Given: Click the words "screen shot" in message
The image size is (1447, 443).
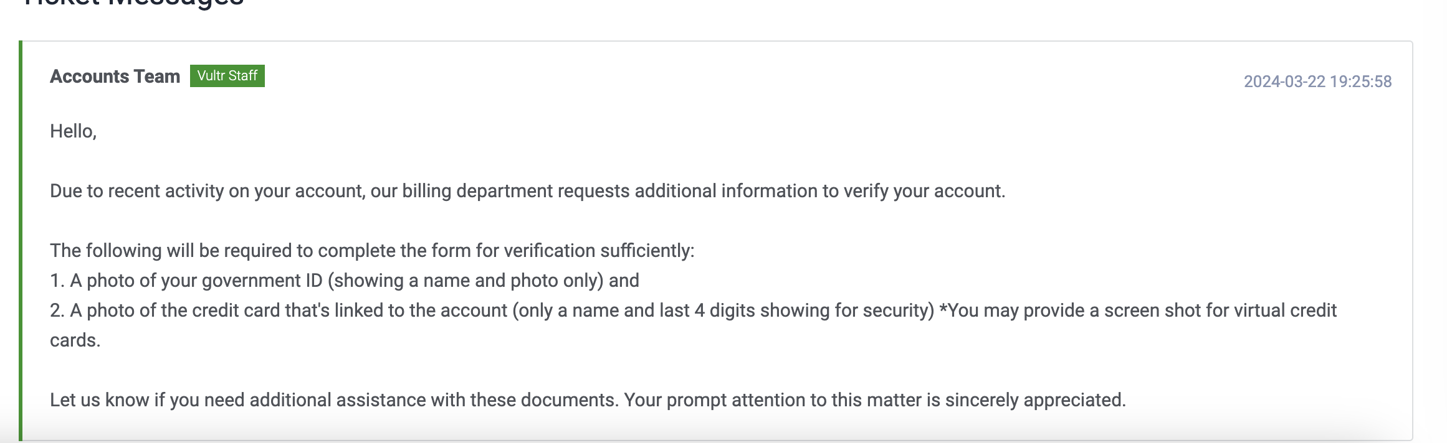Looking at the screenshot, I should [x=1152, y=310].
